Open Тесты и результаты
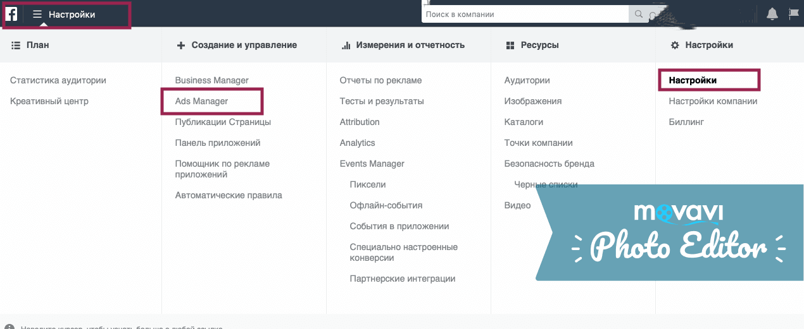The width and height of the screenshot is (804, 329). point(382,101)
